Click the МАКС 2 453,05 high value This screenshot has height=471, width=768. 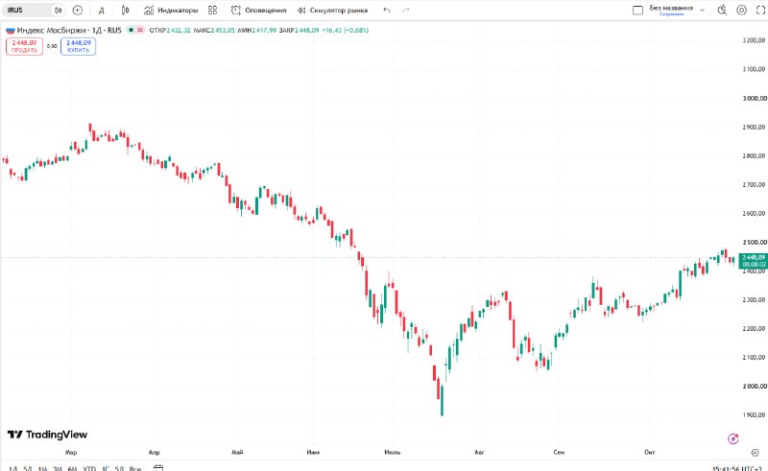[214, 31]
